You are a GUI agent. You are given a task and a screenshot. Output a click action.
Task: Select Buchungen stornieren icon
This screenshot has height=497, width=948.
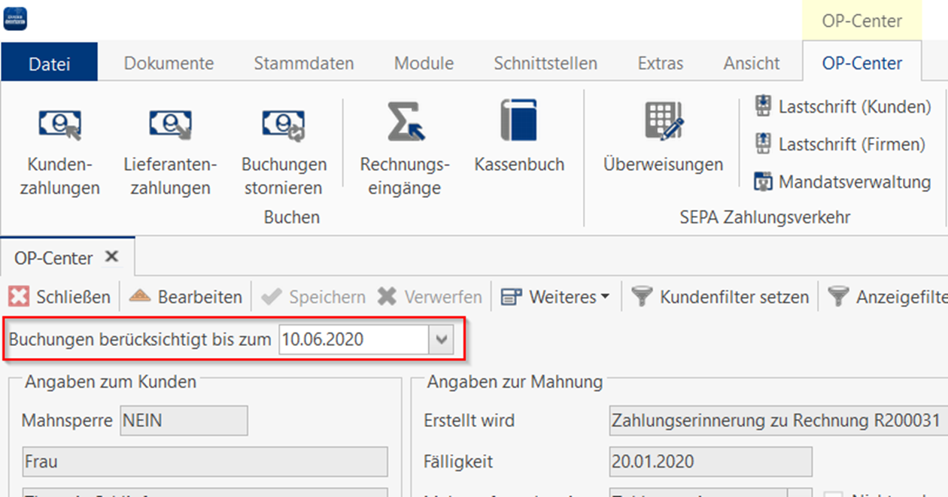pos(284,126)
